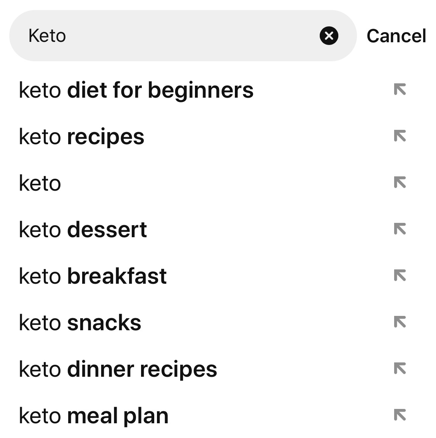Image resolution: width=436 pixels, height=438 pixels.
Task: Clear the Keto search text with the X icon
Action: pyautogui.click(x=329, y=36)
